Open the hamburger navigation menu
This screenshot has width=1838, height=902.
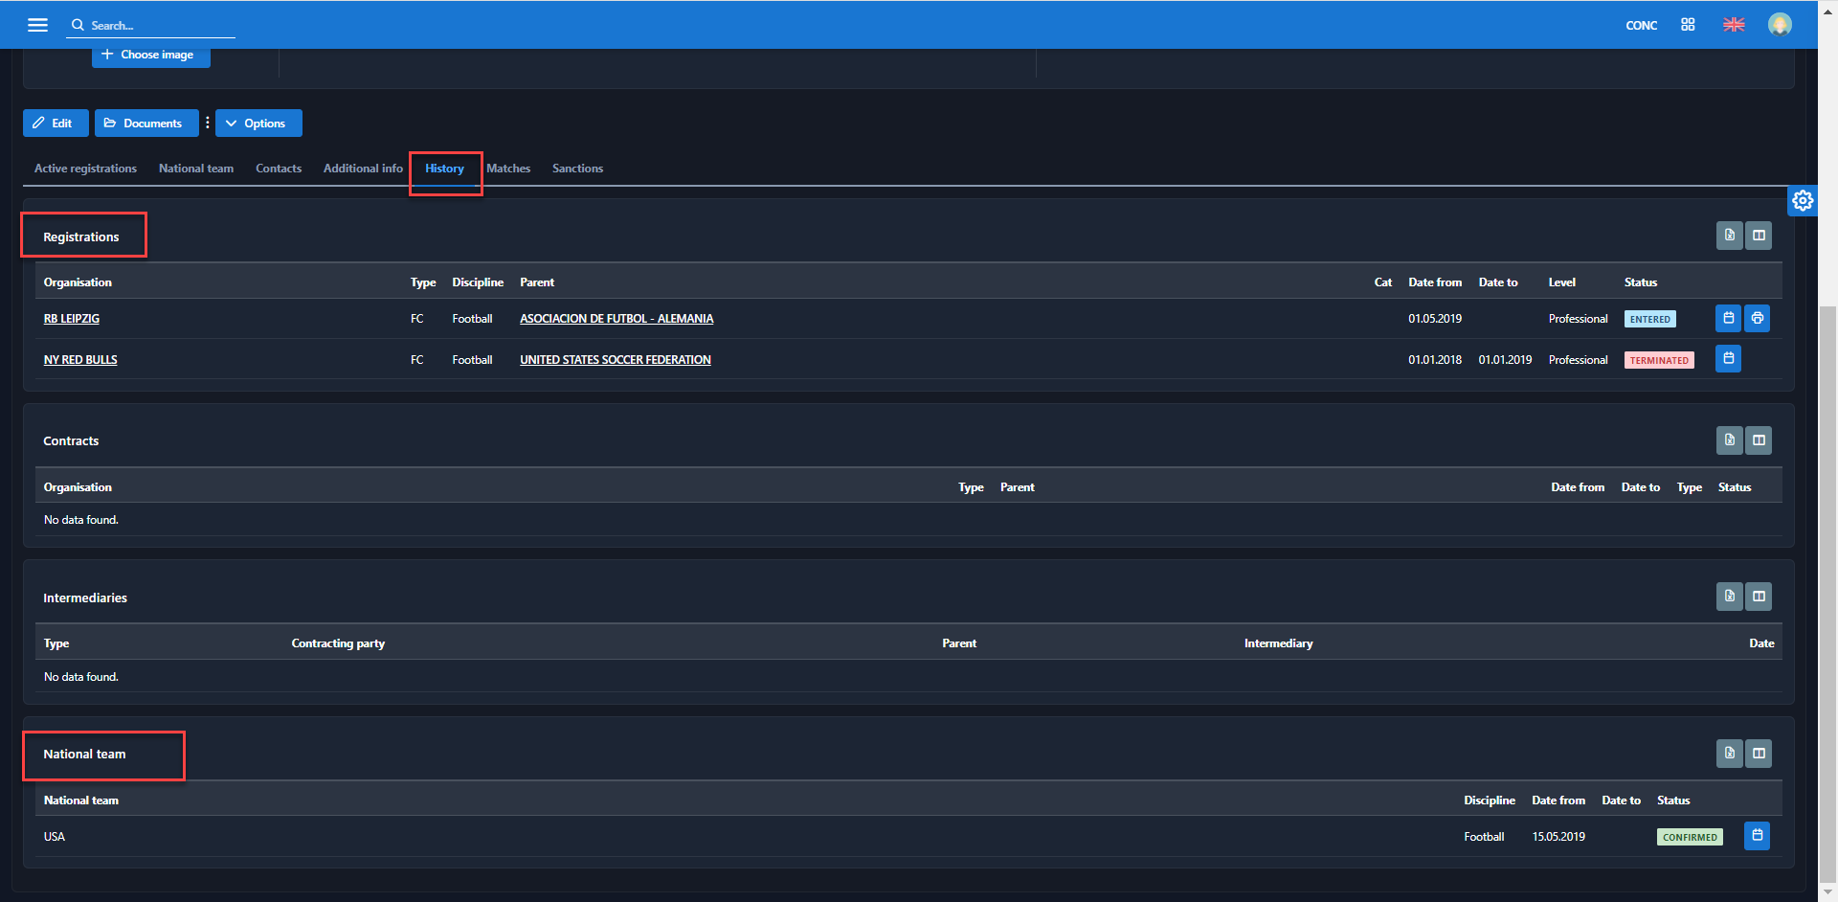tap(37, 25)
